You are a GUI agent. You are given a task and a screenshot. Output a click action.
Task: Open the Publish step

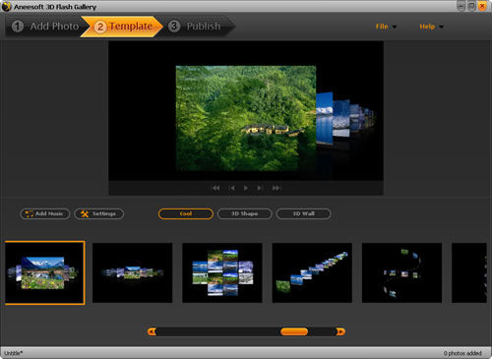pos(198,27)
